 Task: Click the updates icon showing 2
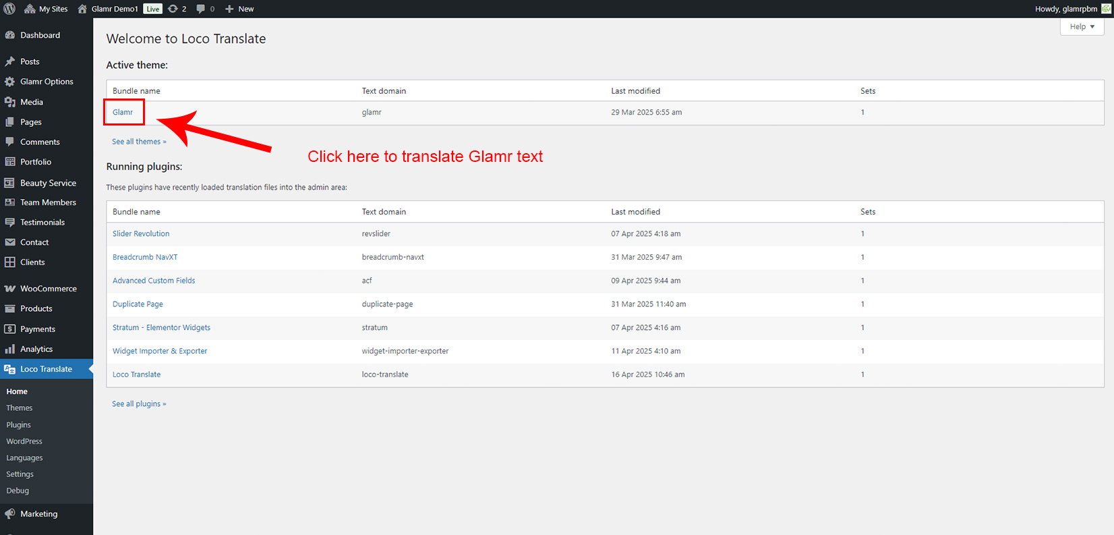pyautogui.click(x=173, y=9)
